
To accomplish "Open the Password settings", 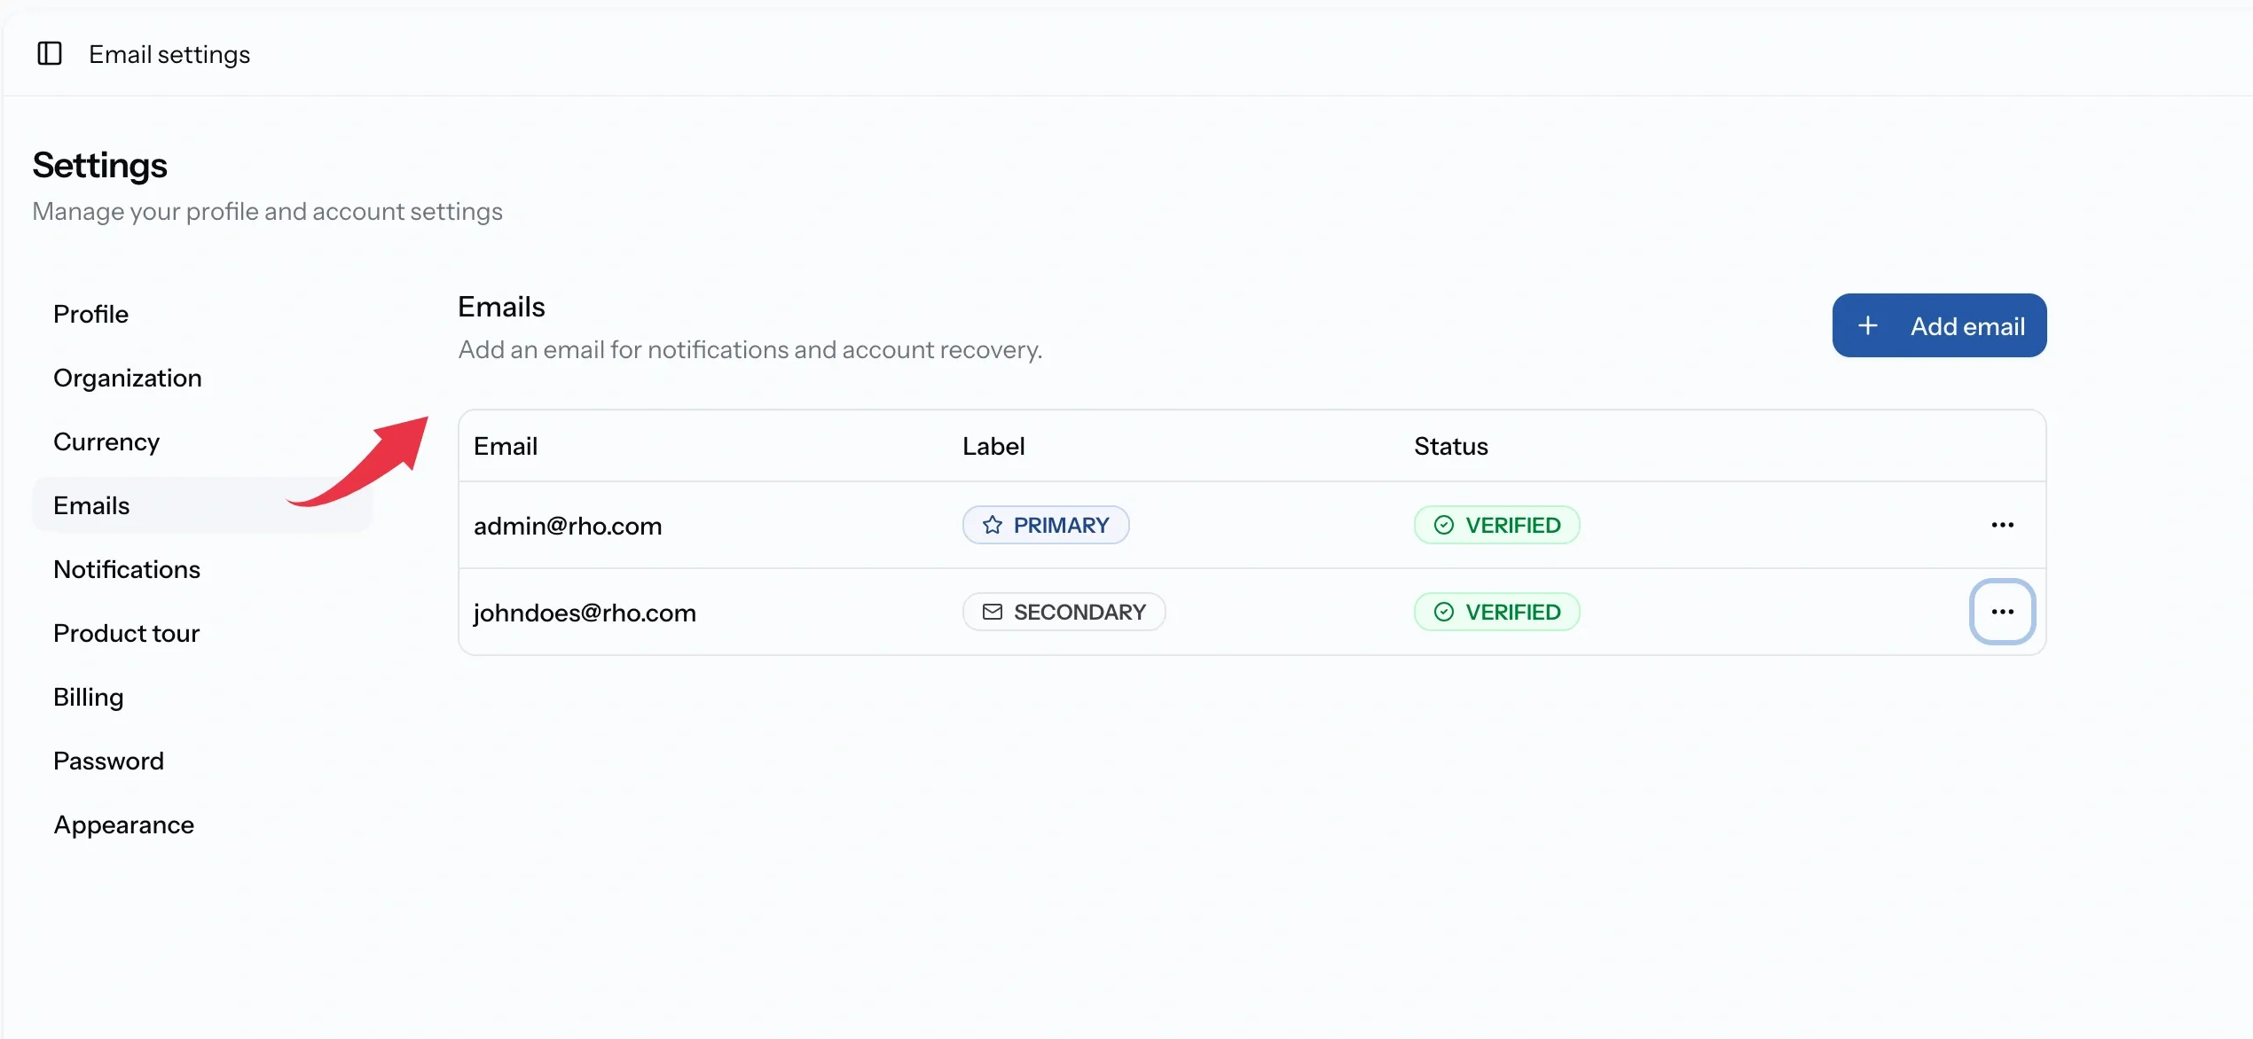I will point(201,761).
